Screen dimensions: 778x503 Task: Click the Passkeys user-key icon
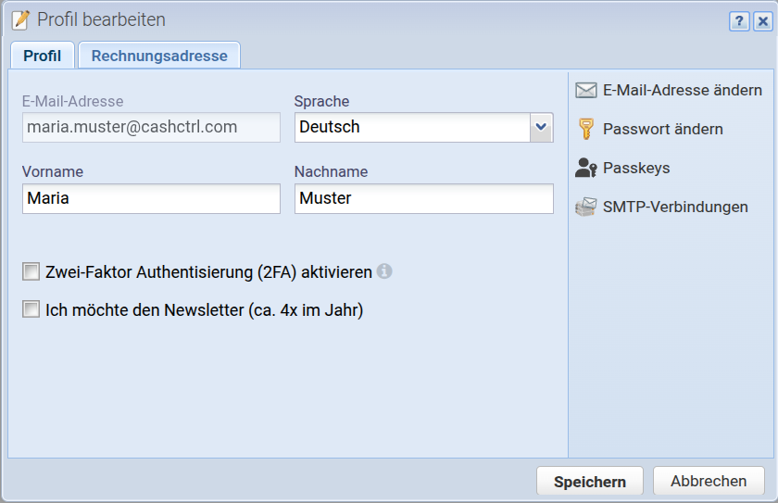tap(586, 168)
